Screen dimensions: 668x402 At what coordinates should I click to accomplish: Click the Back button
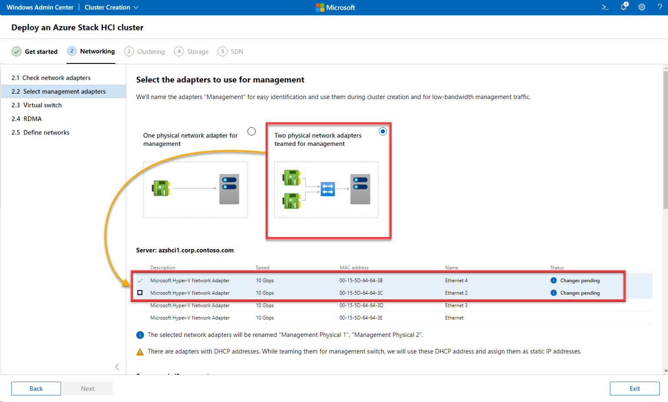tap(36, 388)
